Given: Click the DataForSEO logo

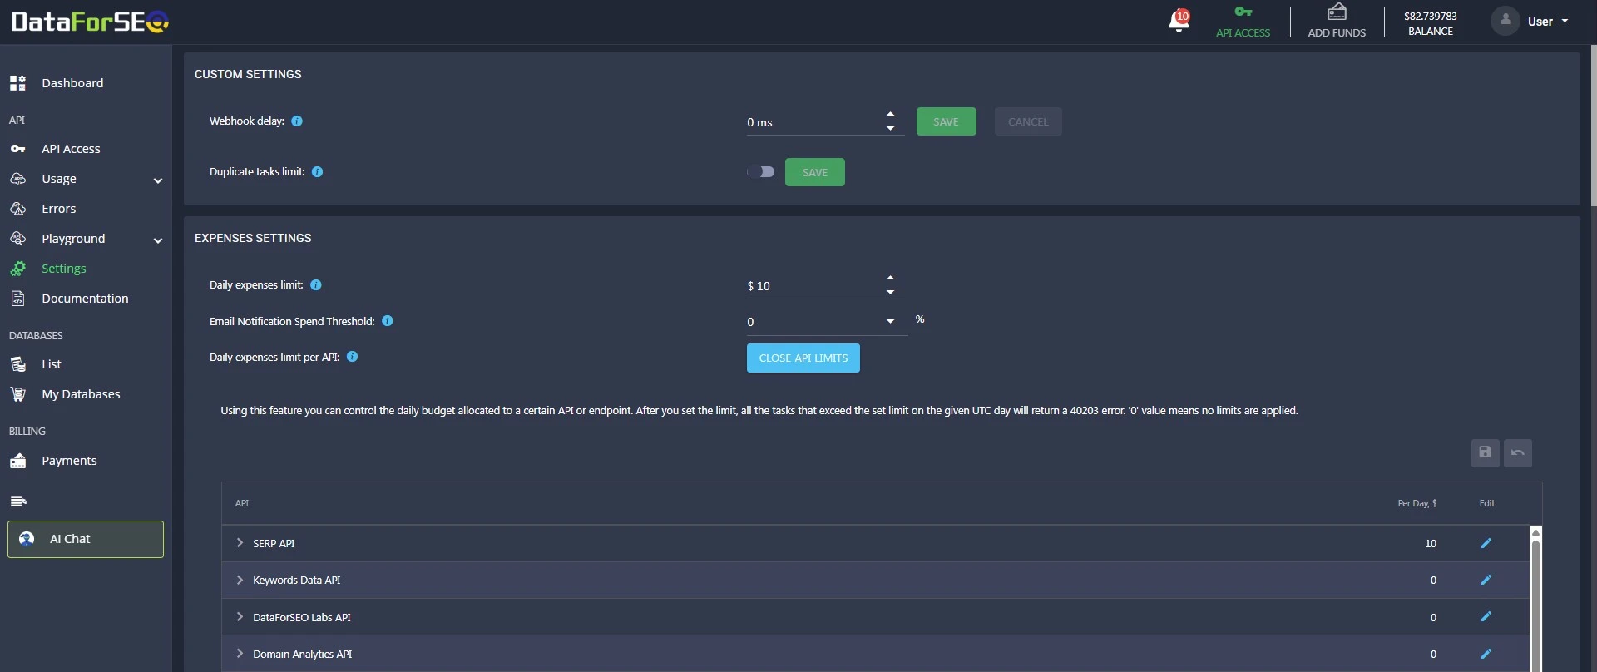Looking at the screenshot, I should [x=90, y=22].
